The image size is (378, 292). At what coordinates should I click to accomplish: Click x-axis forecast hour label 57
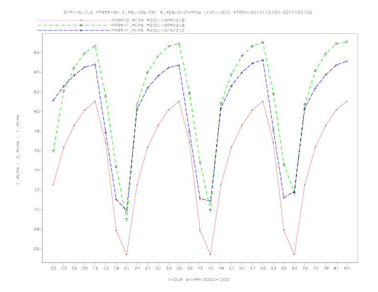(x=252, y=268)
